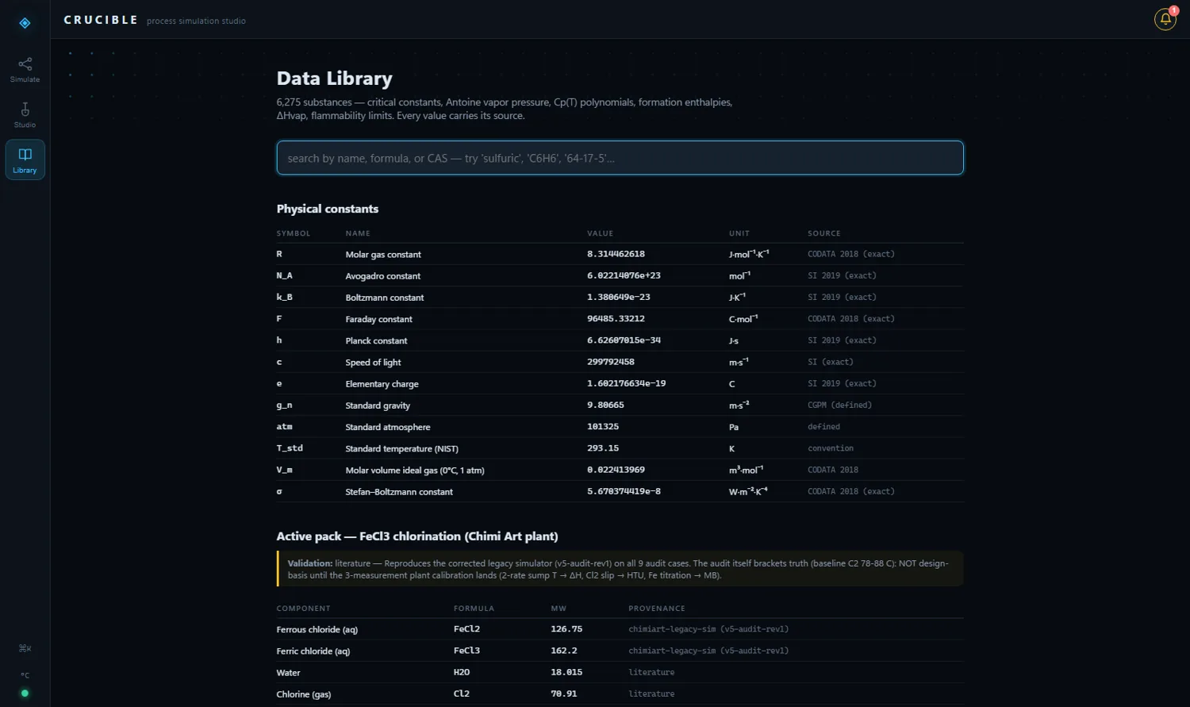Select the Avogadro constant row
Viewport: 1190px width, 707px height.
620,275
